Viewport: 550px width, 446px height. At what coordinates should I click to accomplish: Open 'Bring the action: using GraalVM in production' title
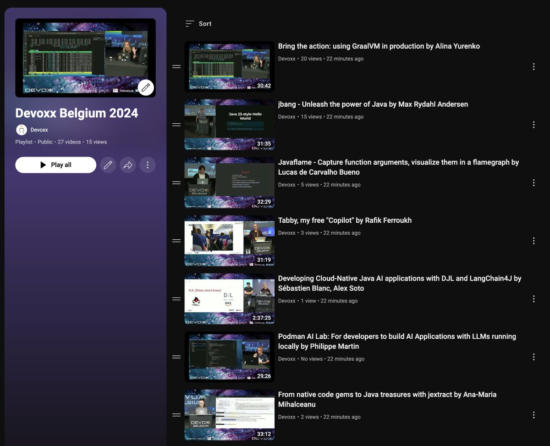pyautogui.click(x=379, y=46)
